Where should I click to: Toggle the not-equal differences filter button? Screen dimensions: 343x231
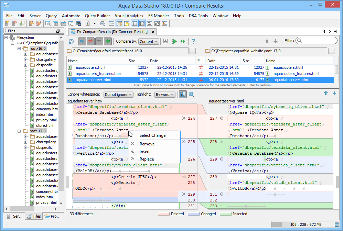90,41
